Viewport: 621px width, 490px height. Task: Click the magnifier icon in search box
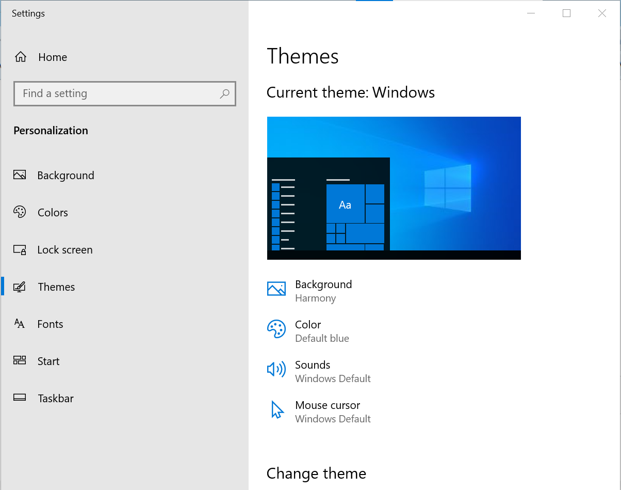224,94
